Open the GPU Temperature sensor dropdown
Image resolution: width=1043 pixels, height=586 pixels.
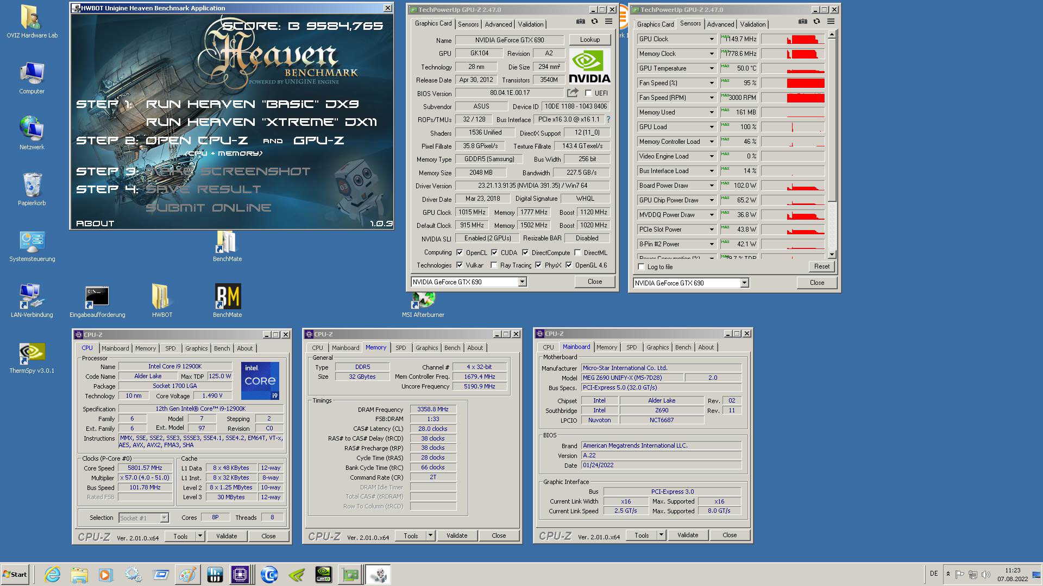point(712,68)
